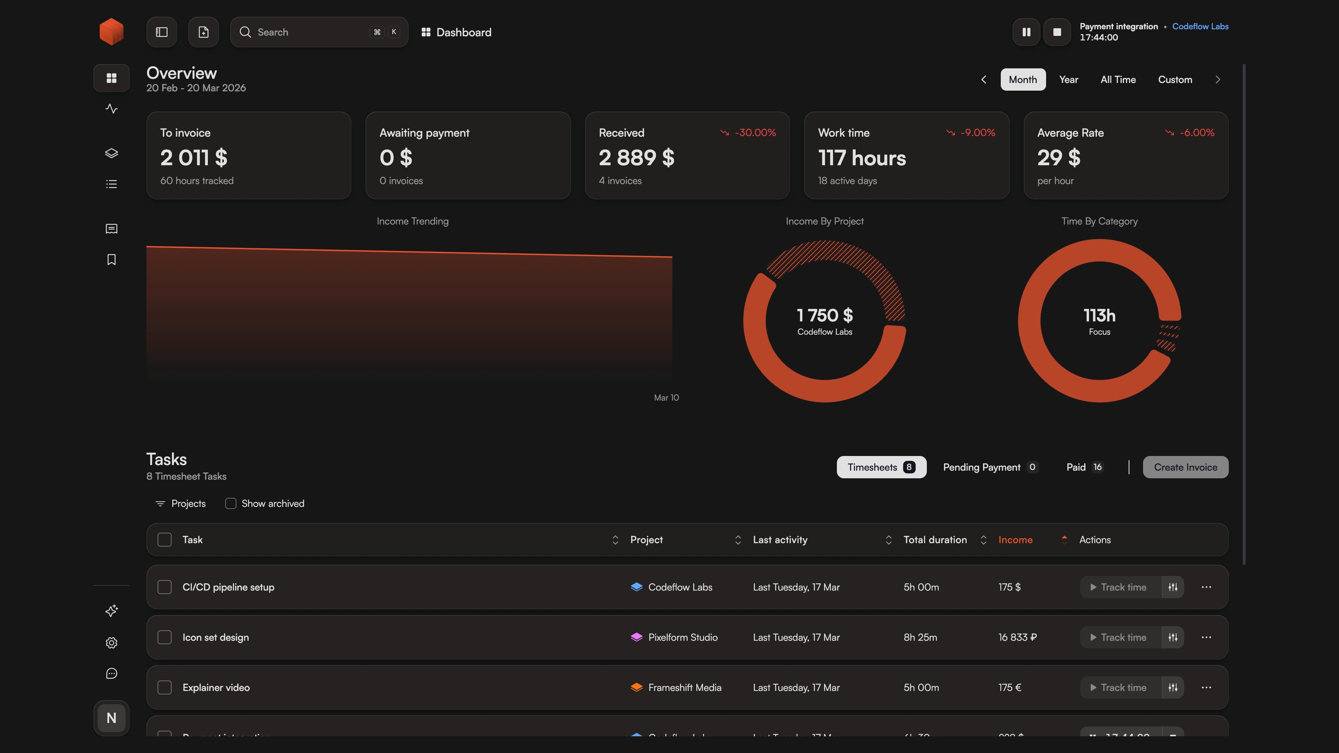
Task: Open the invoices panel icon in sidebar
Action: [111, 229]
